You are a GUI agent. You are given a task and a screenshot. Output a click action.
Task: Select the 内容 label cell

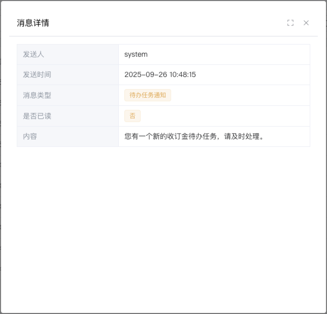(68, 136)
